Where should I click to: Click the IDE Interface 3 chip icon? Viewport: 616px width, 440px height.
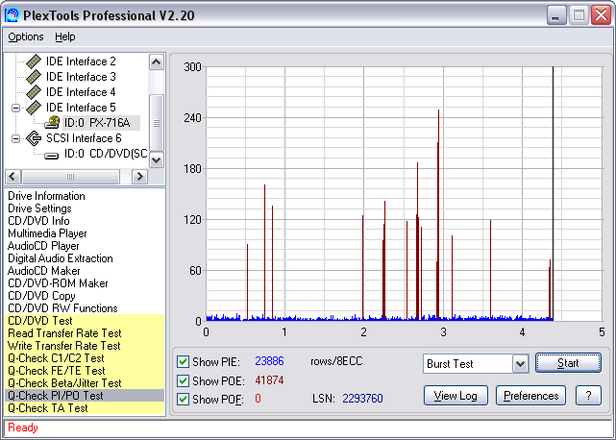tap(34, 77)
